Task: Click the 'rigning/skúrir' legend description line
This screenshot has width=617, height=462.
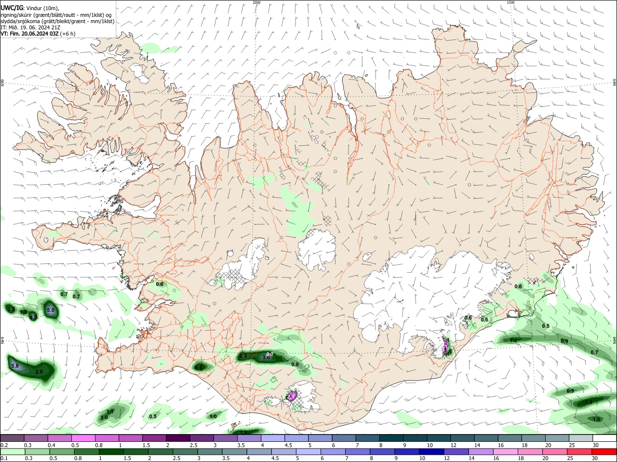Action: tap(56, 15)
